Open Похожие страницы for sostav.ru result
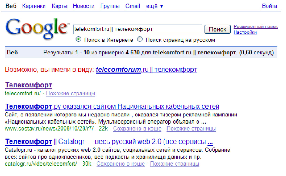Viewport: 286px width, 176px height. pos(191,129)
